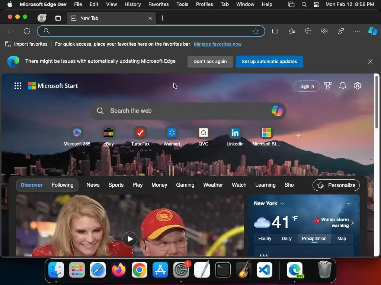This screenshot has height=285, width=381.
Task: Click Import favorites
Action: click(26, 44)
